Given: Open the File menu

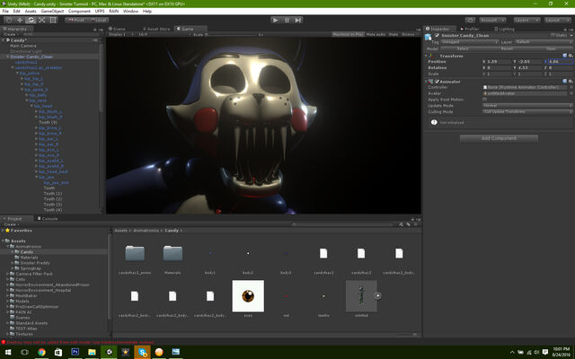Looking at the screenshot, I should (5, 12).
